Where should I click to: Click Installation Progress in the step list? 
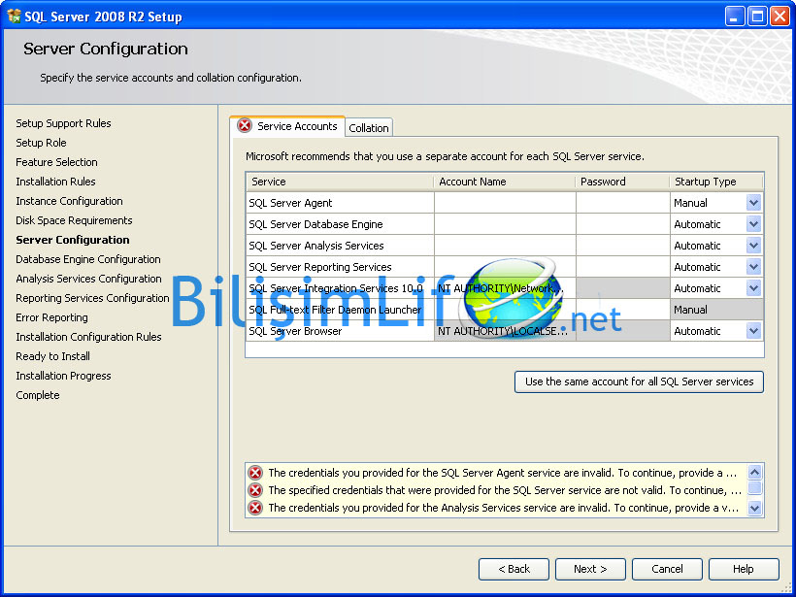tap(63, 376)
